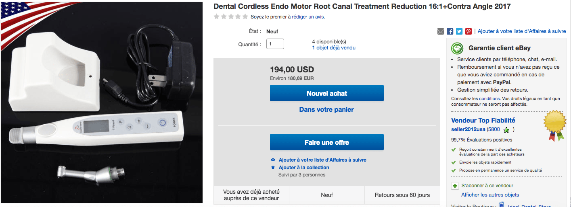Share listing via email icon

[441, 31]
